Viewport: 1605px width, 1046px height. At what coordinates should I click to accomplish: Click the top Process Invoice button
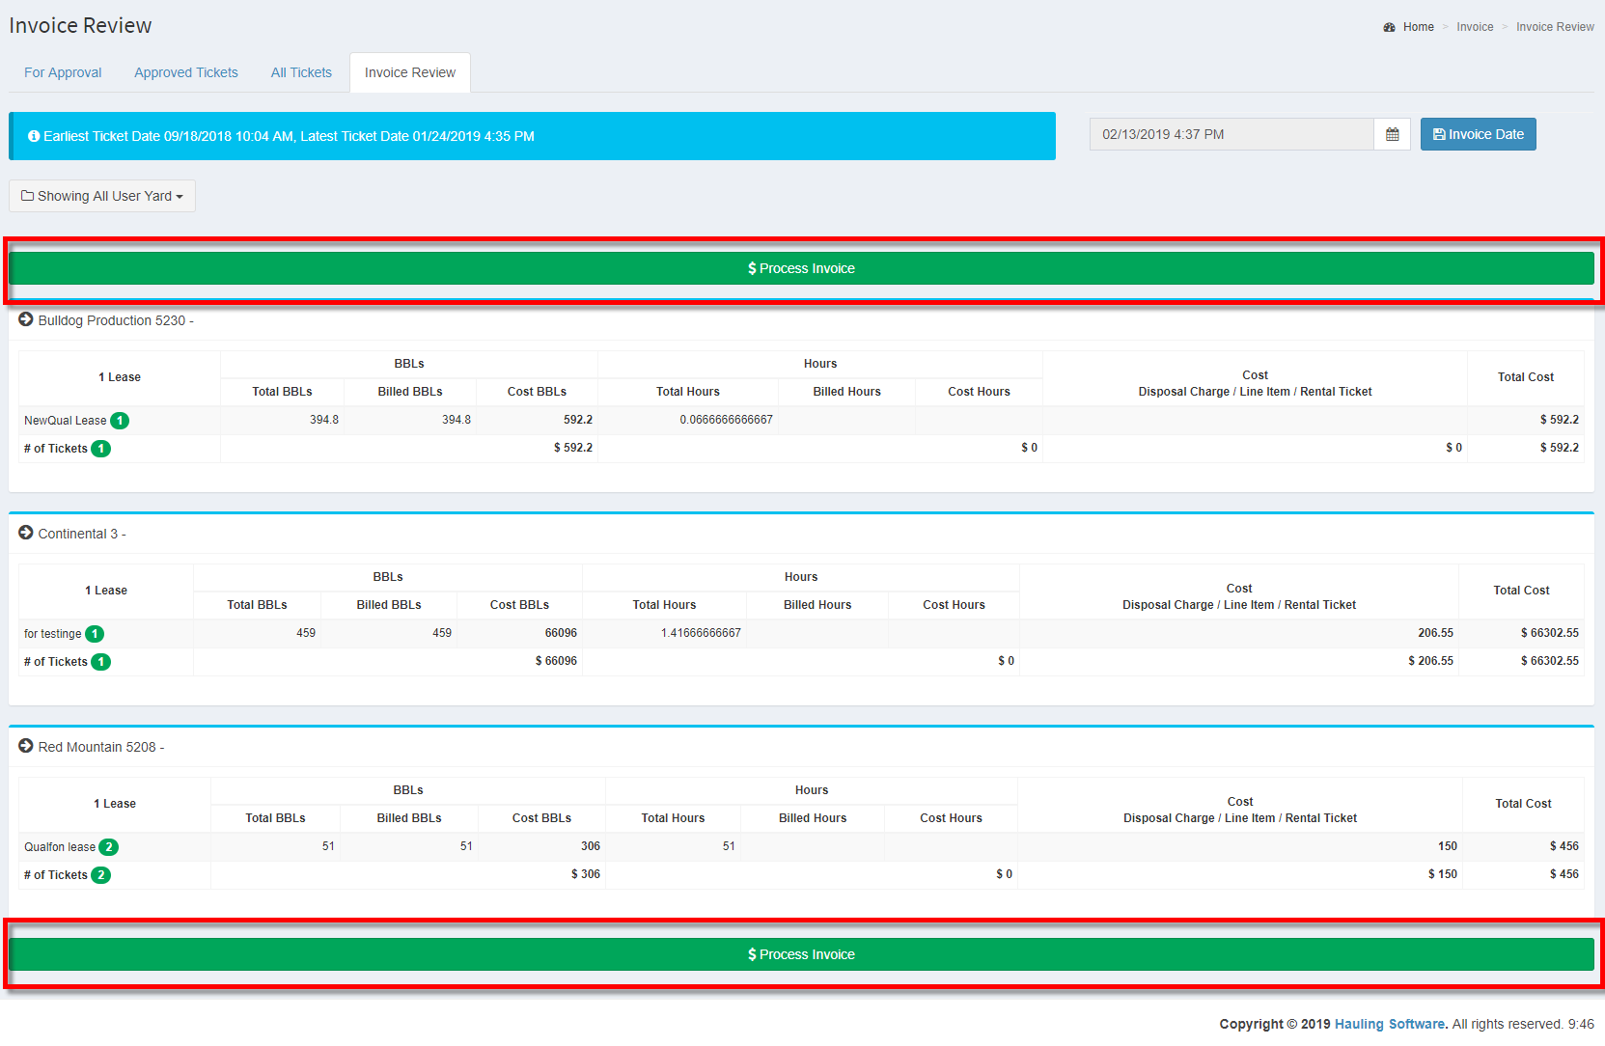[x=801, y=268]
